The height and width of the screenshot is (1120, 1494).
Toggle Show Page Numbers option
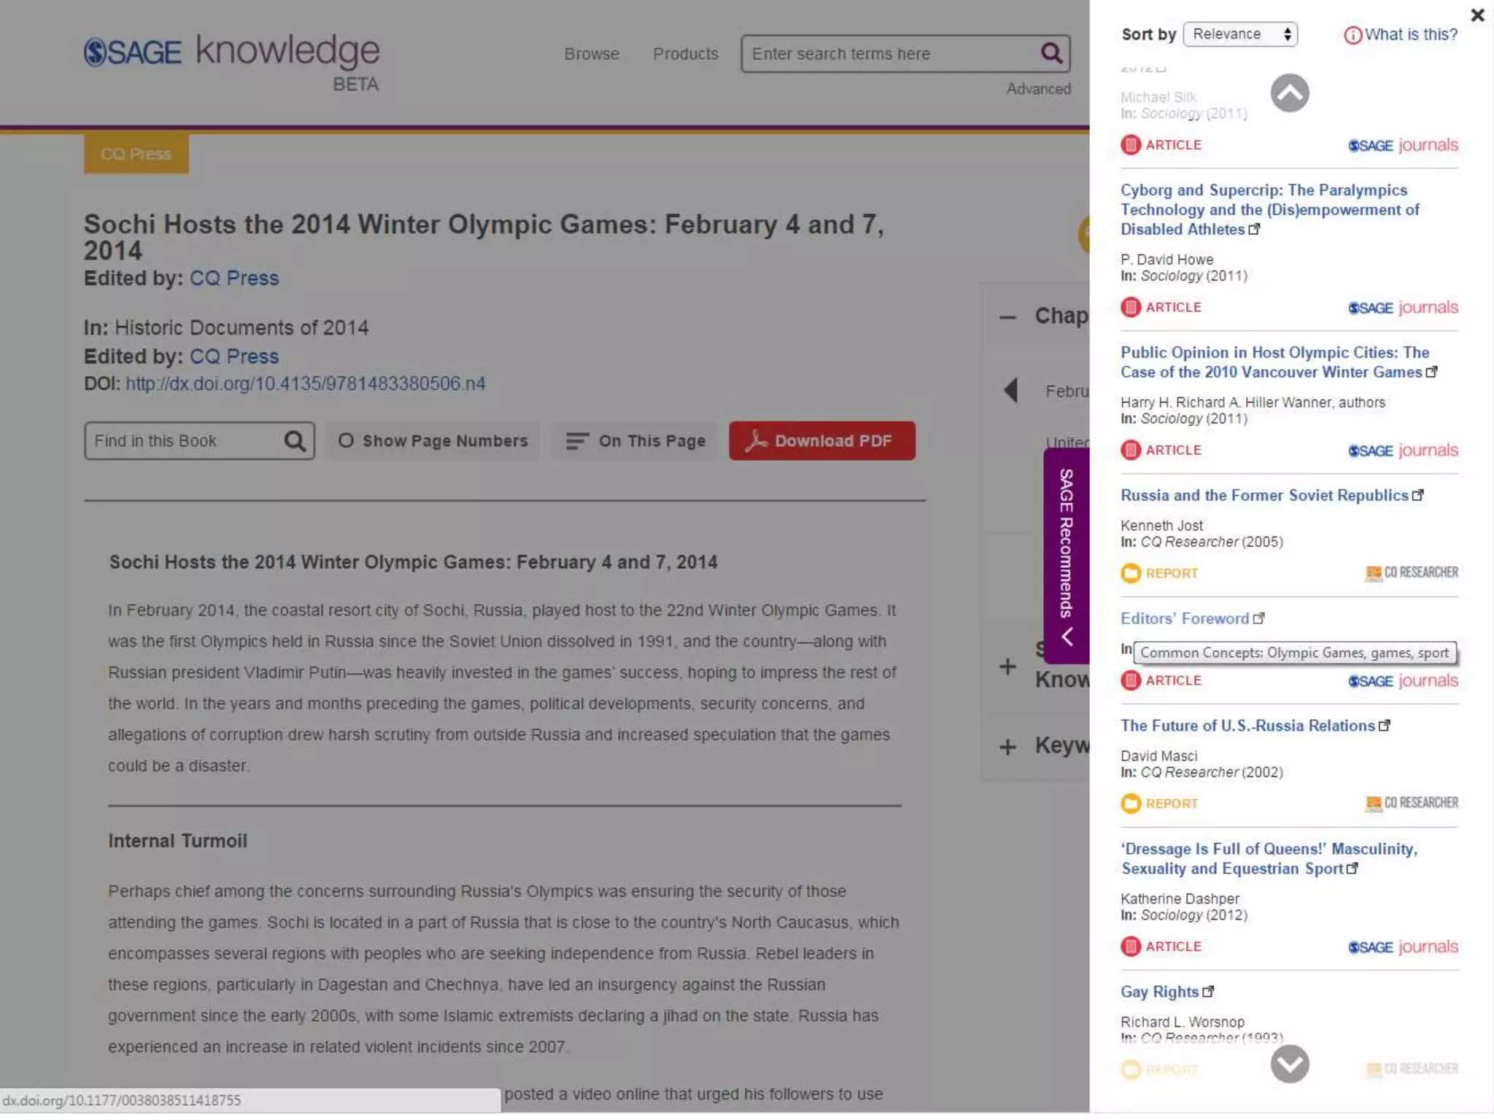(x=433, y=441)
